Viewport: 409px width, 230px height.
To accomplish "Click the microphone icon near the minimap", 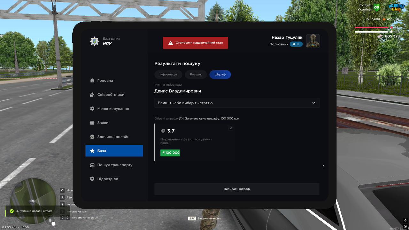I will [50, 220].
